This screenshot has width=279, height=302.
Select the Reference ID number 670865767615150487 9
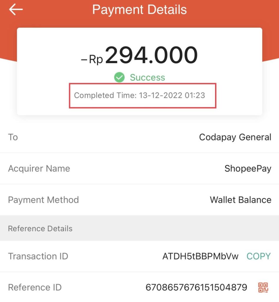pyautogui.click(x=196, y=287)
